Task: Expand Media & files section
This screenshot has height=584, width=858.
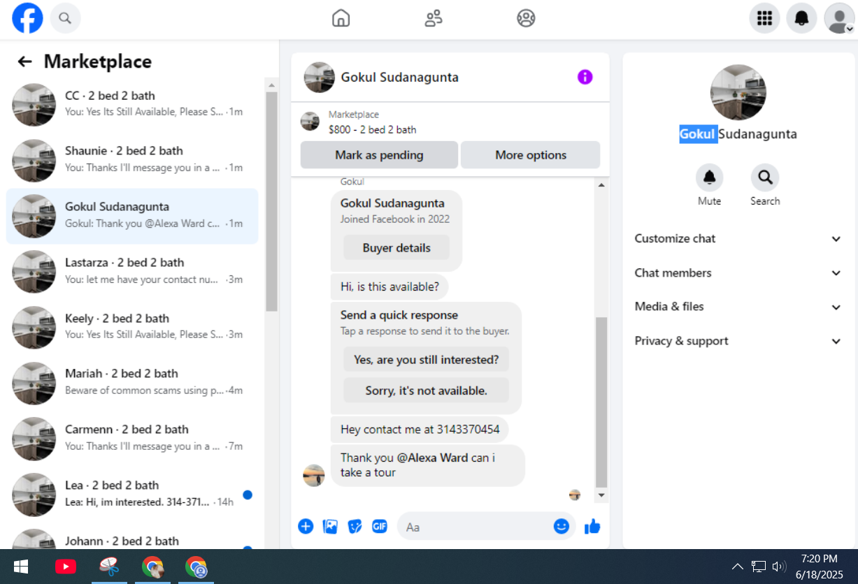Action: tap(738, 307)
